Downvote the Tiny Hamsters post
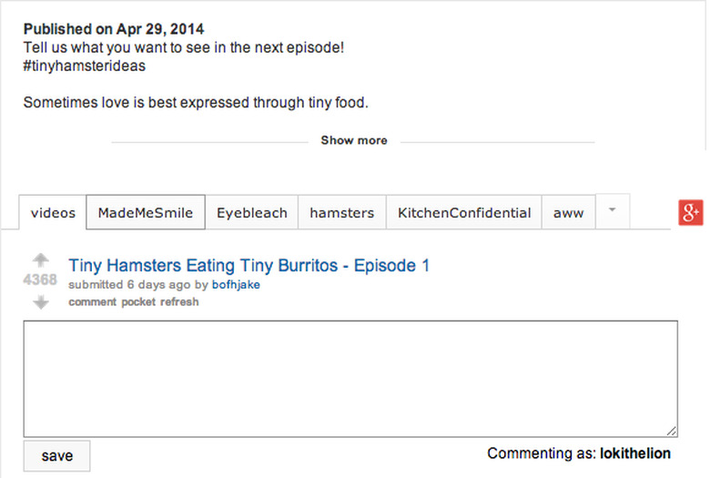The width and height of the screenshot is (710, 478). click(x=40, y=302)
